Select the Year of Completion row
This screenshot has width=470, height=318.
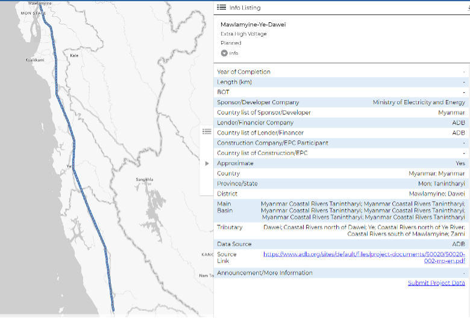point(341,72)
